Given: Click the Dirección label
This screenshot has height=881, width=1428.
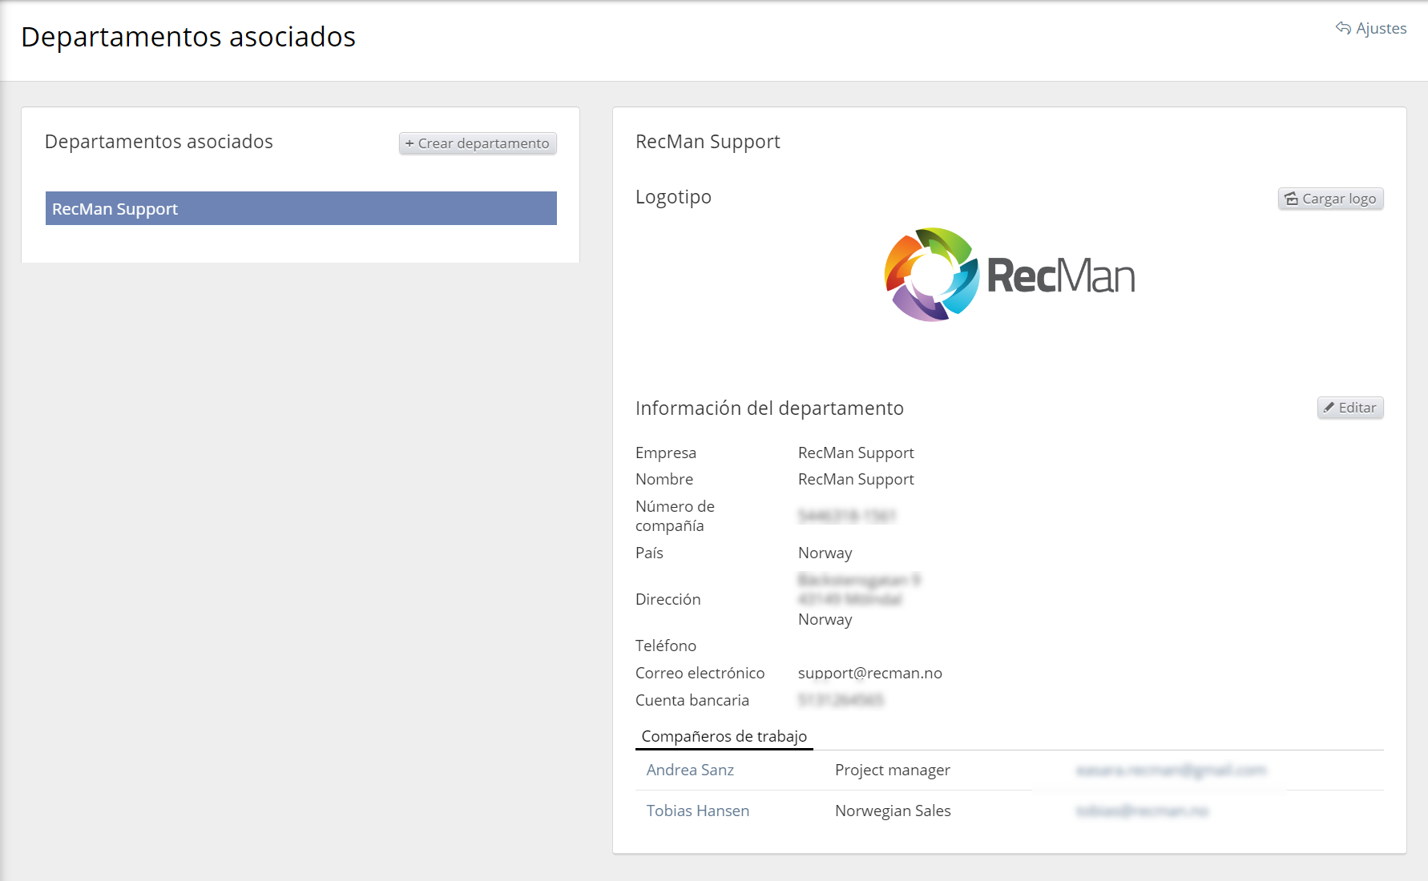Looking at the screenshot, I should coord(668,599).
